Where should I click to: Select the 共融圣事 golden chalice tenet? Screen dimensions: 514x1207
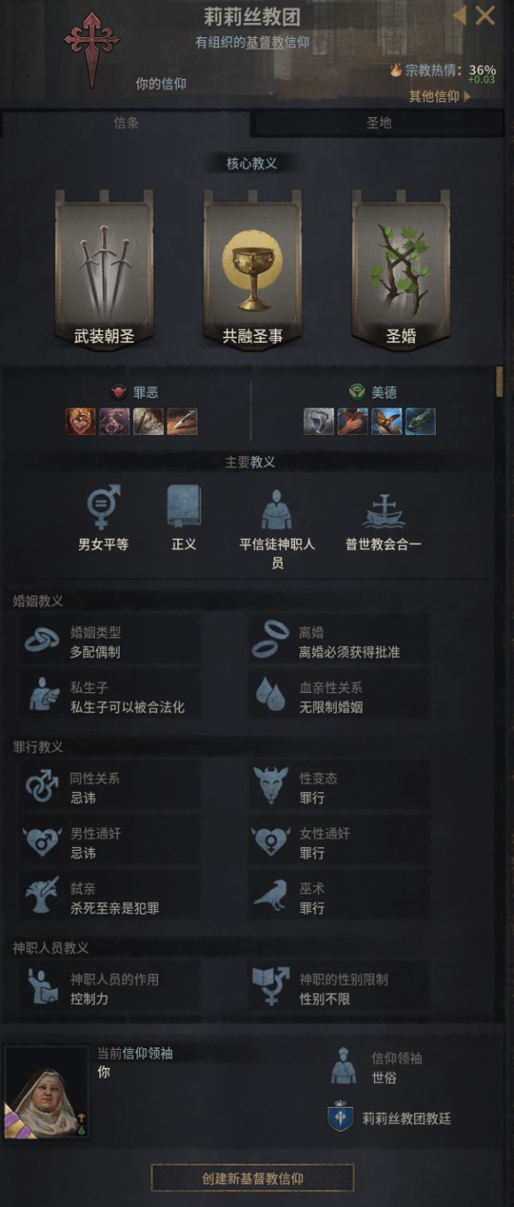point(253,269)
